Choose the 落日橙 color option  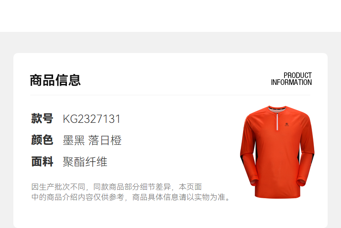coord(105,140)
